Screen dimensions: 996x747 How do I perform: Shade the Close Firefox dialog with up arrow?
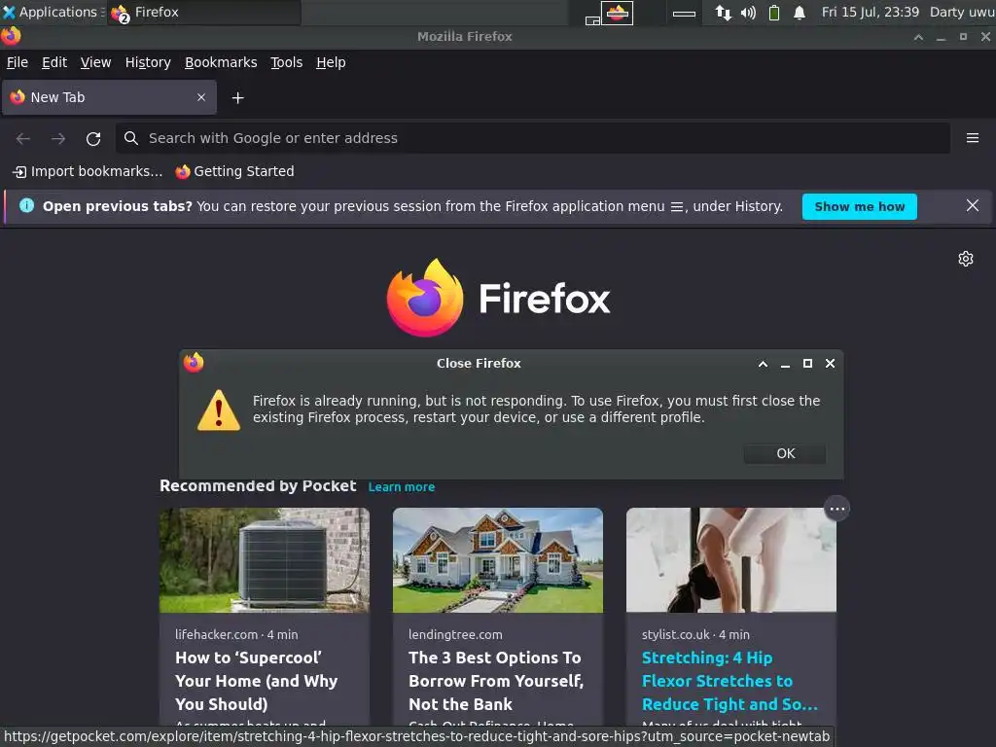click(x=763, y=364)
